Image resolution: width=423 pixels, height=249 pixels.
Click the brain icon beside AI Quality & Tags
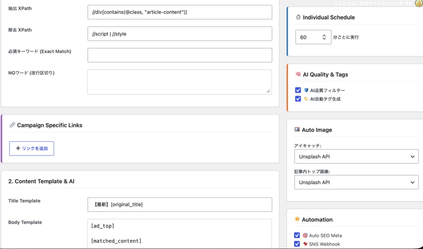298,74
